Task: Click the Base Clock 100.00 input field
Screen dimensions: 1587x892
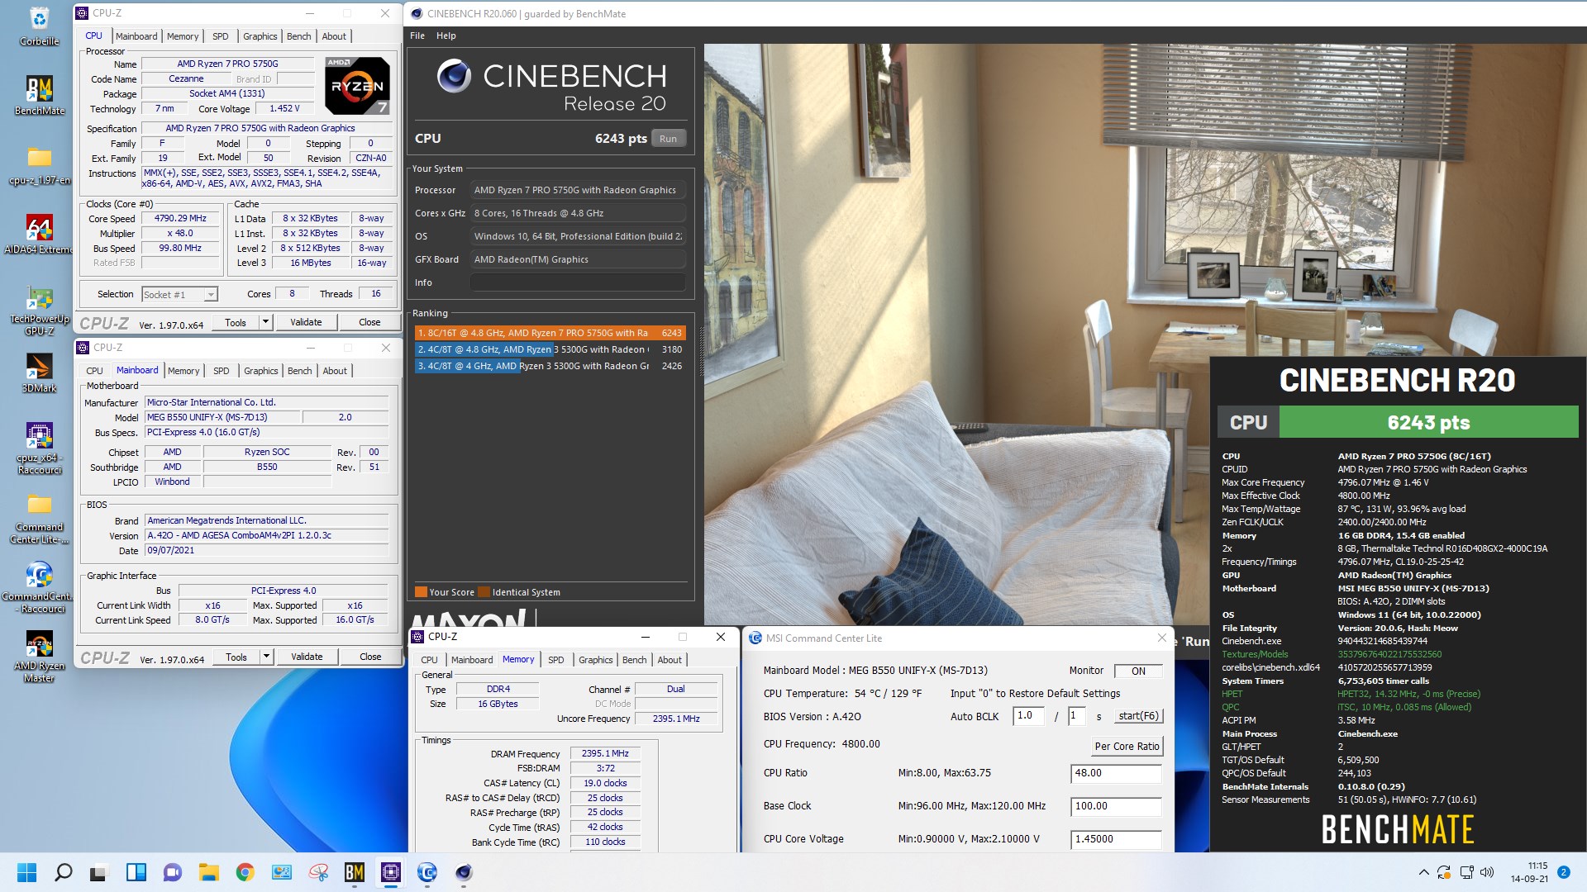Action: pyautogui.click(x=1116, y=806)
